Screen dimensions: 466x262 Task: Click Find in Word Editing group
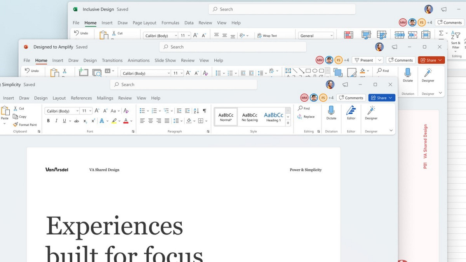click(x=304, y=108)
